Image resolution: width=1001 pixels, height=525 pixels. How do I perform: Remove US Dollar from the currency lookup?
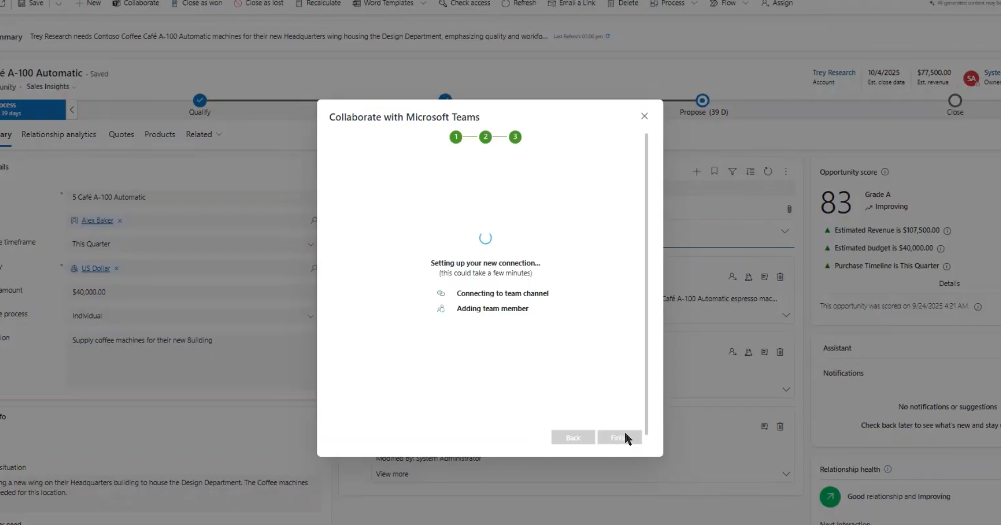116,269
